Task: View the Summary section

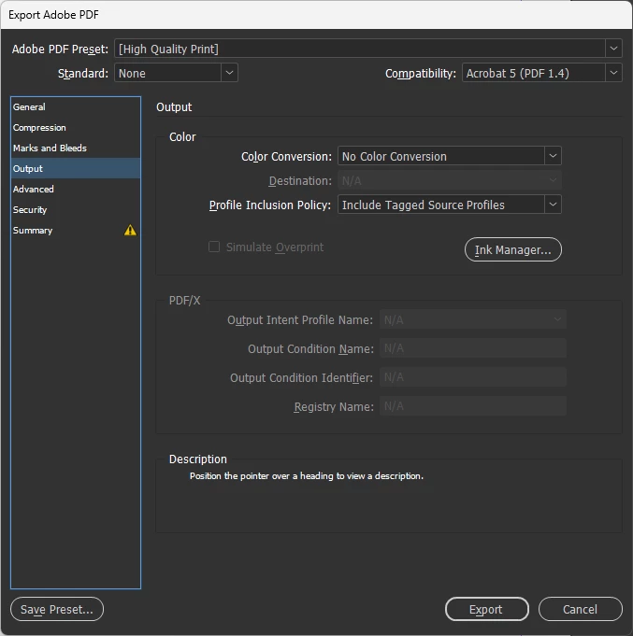Action: tap(76, 230)
